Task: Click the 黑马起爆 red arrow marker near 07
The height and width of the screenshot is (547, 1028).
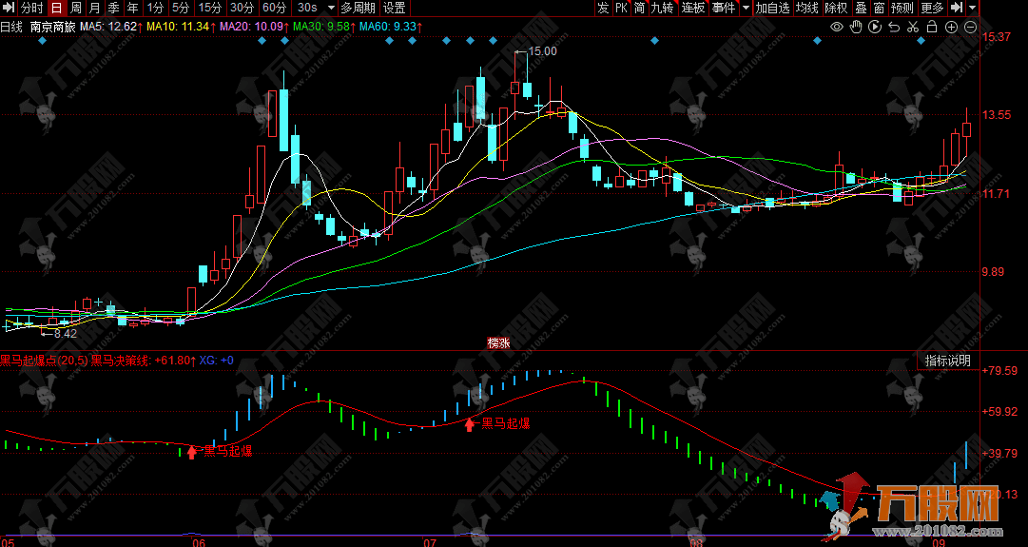Action: coord(469,424)
